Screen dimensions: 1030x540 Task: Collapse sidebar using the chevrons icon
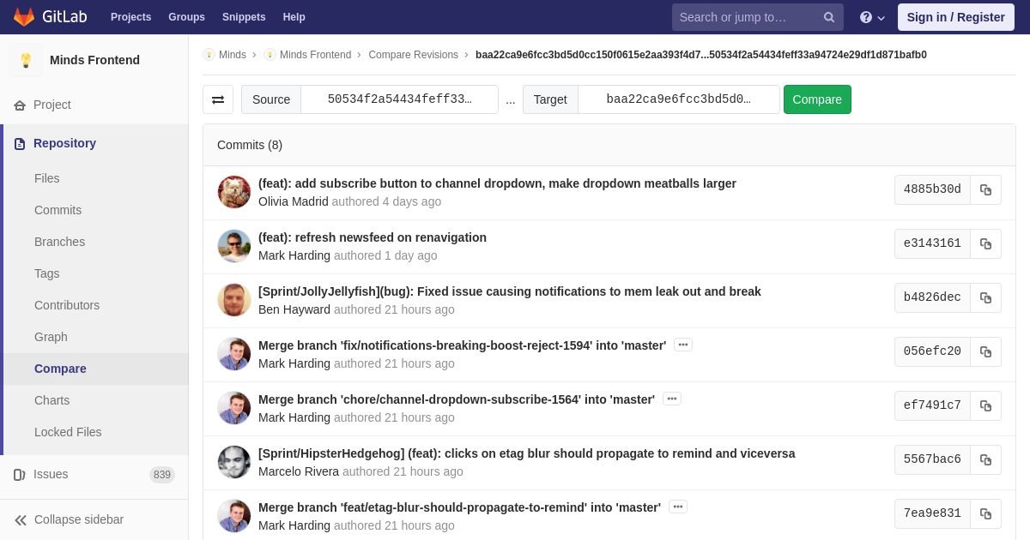coord(21,519)
